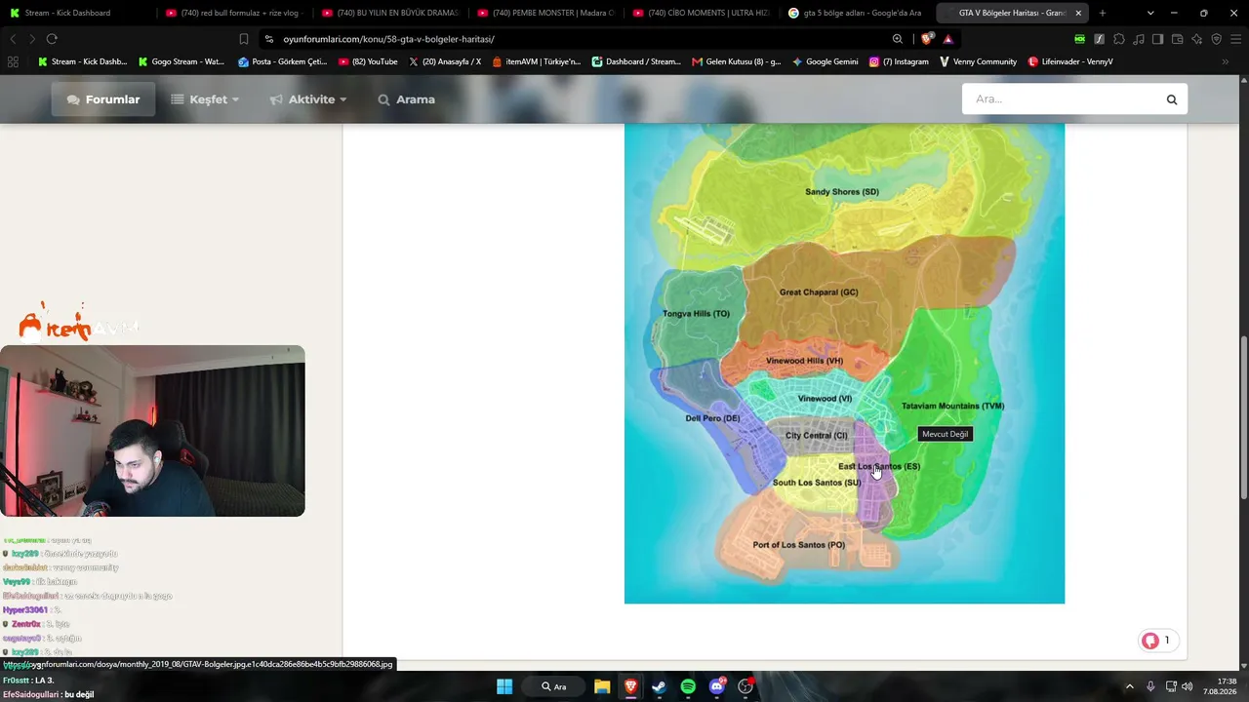
Task: Open the Anasayfa / X bookmark
Action: (x=445, y=61)
